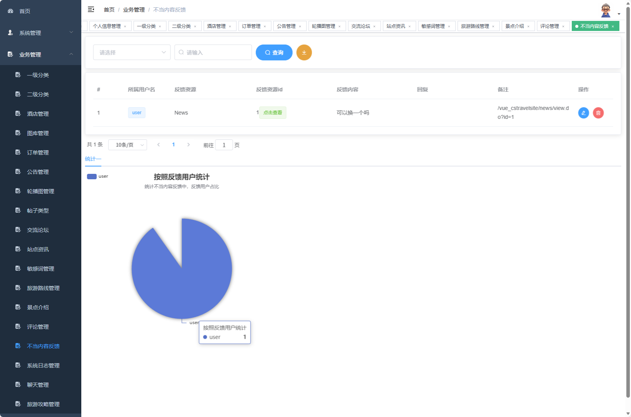Select the orange download/export icon
This screenshot has width=631, height=417.
pyautogui.click(x=304, y=52)
